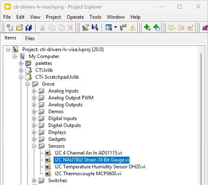This screenshot has width=208, height=185.
Task: Expand the Analog Output PWM folder
Action: pyautogui.click(x=34, y=98)
